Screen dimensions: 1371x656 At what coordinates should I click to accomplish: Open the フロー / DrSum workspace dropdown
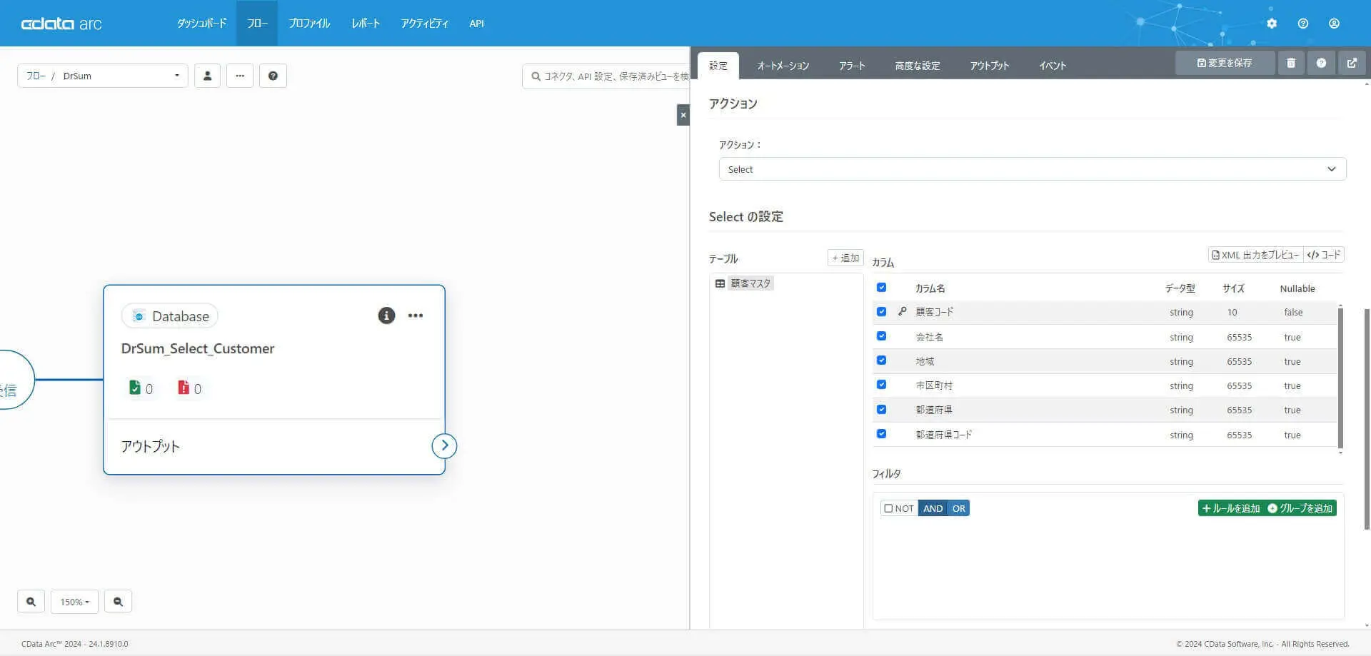coord(103,76)
